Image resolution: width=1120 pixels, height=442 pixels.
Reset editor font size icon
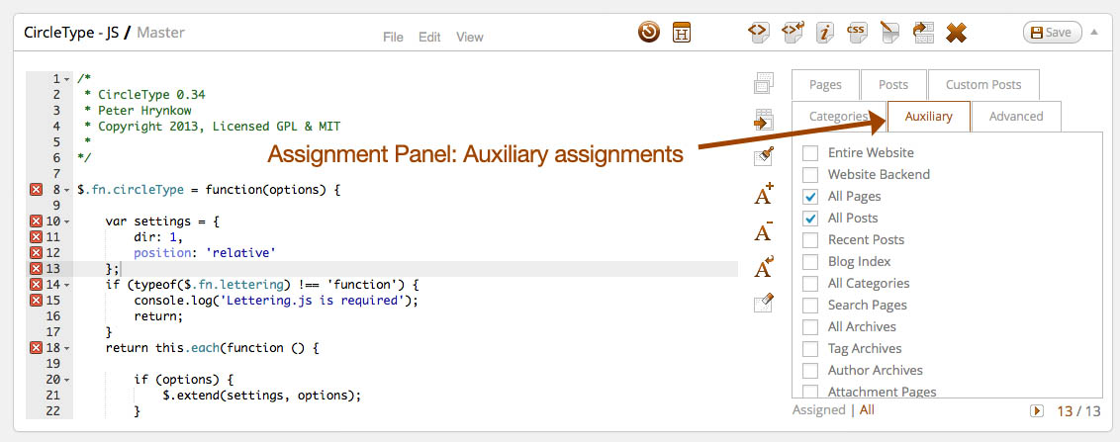click(x=763, y=267)
